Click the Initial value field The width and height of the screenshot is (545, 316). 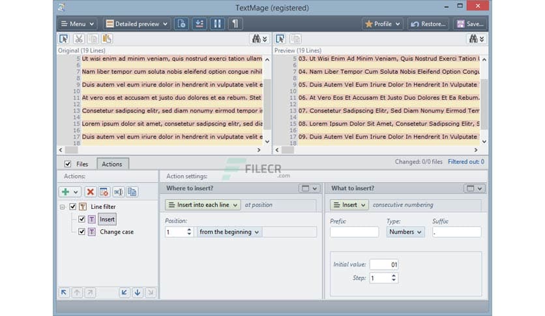tap(384, 264)
